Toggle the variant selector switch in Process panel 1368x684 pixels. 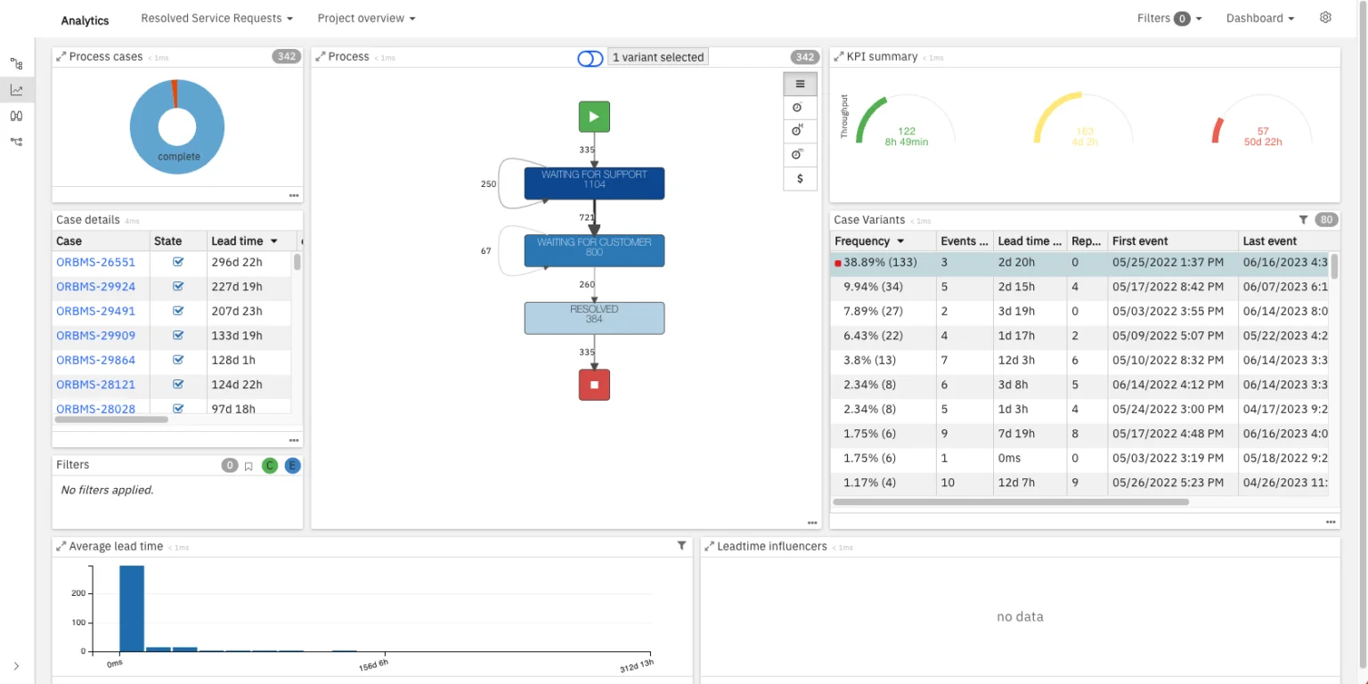[590, 57]
